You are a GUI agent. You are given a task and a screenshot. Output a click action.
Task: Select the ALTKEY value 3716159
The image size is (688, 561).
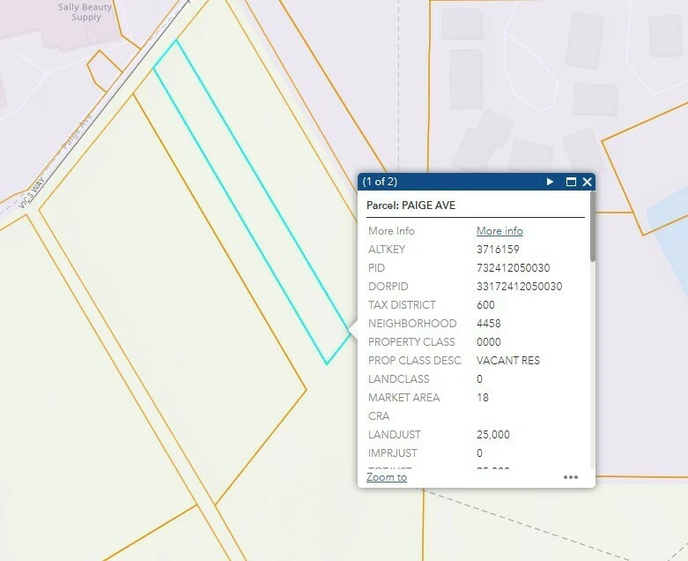click(x=498, y=249)
